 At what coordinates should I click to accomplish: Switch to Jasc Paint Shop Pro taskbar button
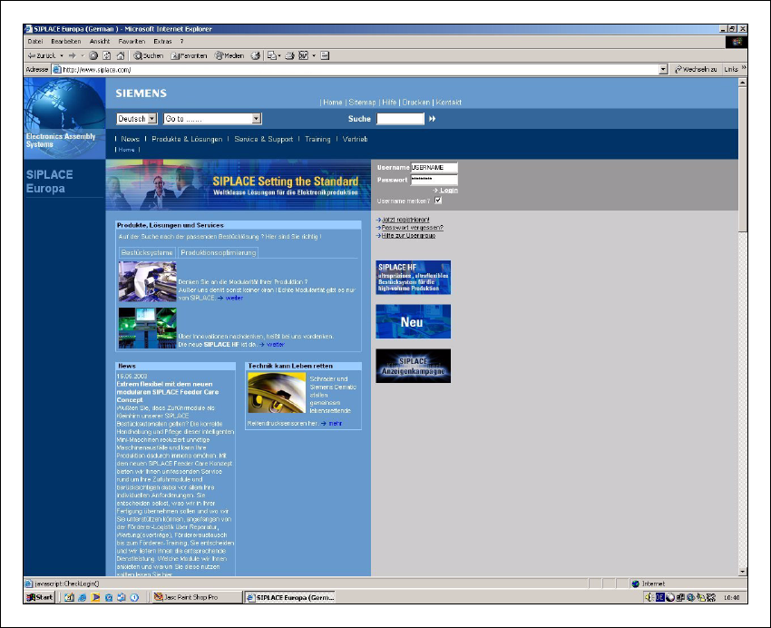point(197,597)
